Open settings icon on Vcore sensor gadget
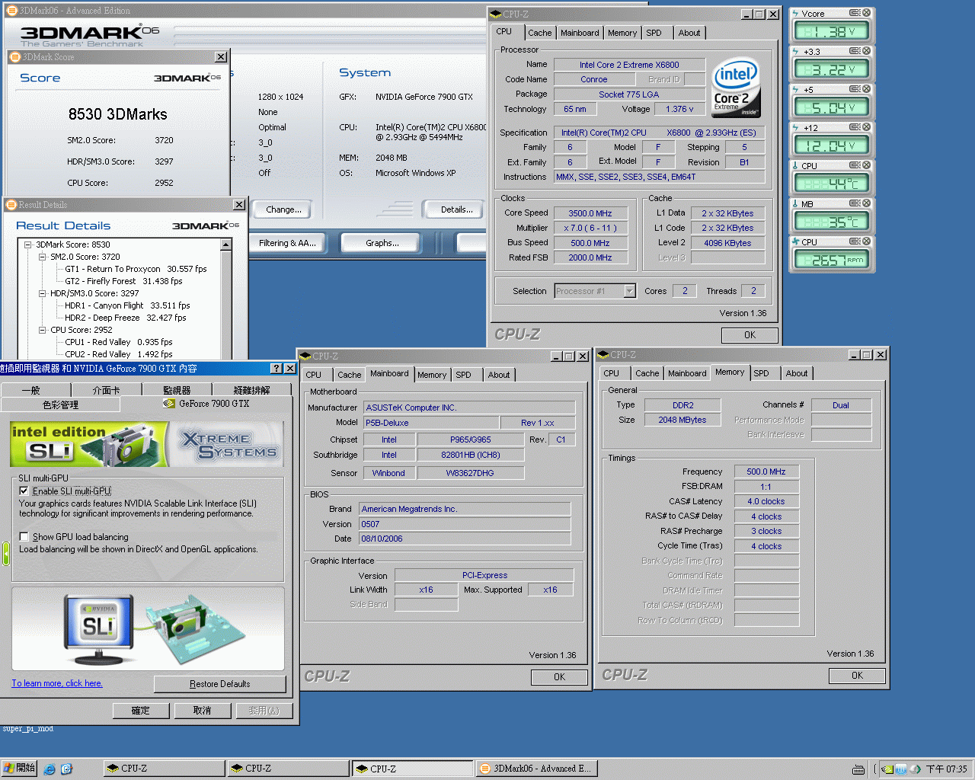Viewport: 975px width, 780px height. click(855, 13)
